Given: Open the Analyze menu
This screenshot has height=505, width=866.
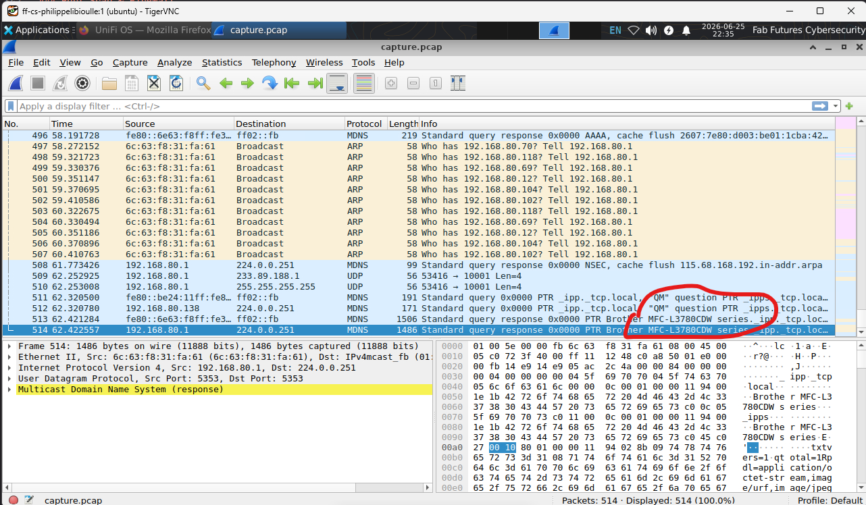Looking at the screenshot, I should 175,62.
